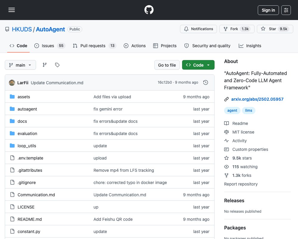Open the appearance settings sliders icon
This screenshot has width=298, height=239.
click(286, 10)
